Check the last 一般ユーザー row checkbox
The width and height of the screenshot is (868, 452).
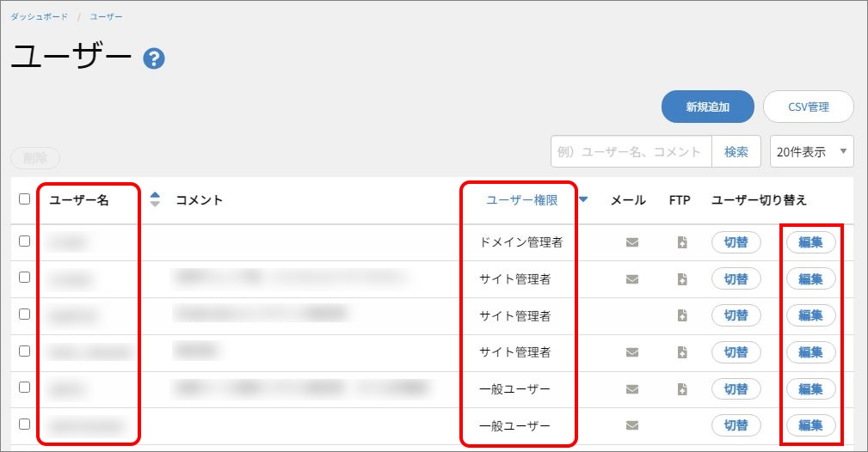coord(24,424)
